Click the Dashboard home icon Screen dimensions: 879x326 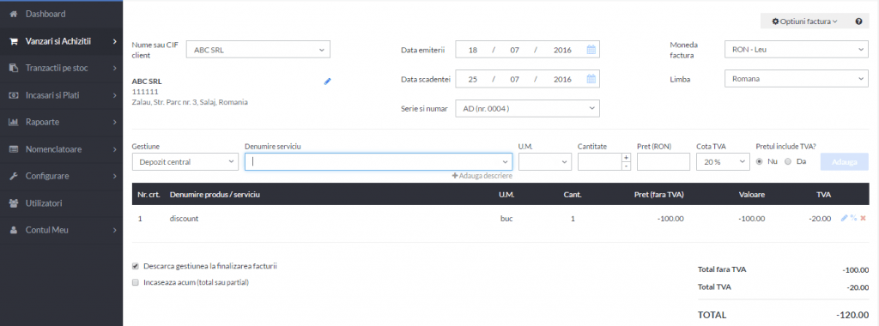click(14, 14)
